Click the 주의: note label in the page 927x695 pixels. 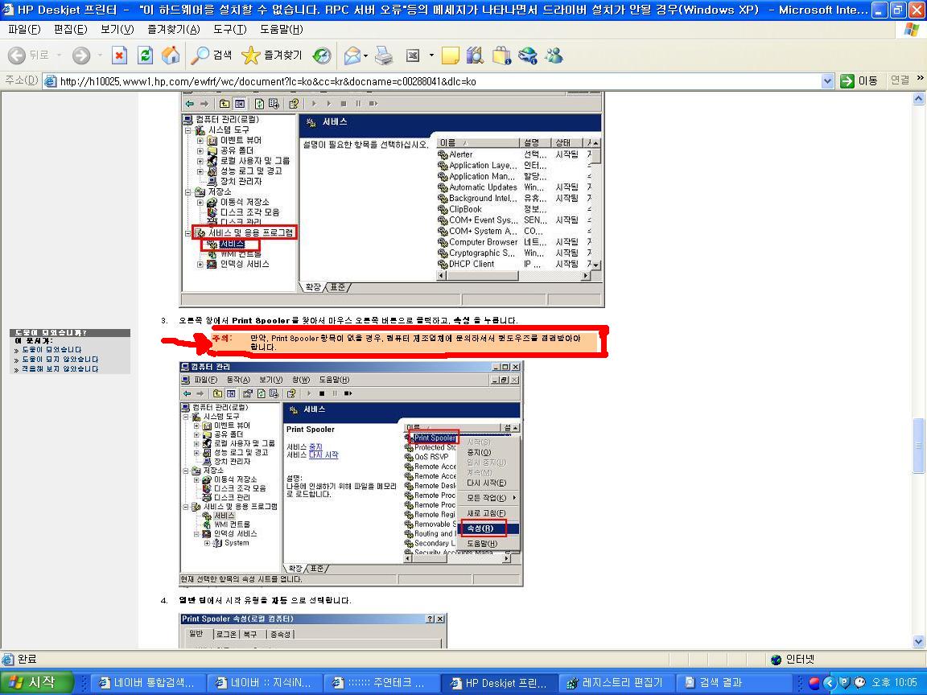tap(223, 339)
